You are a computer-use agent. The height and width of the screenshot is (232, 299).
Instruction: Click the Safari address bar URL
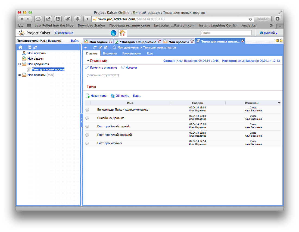131,19
